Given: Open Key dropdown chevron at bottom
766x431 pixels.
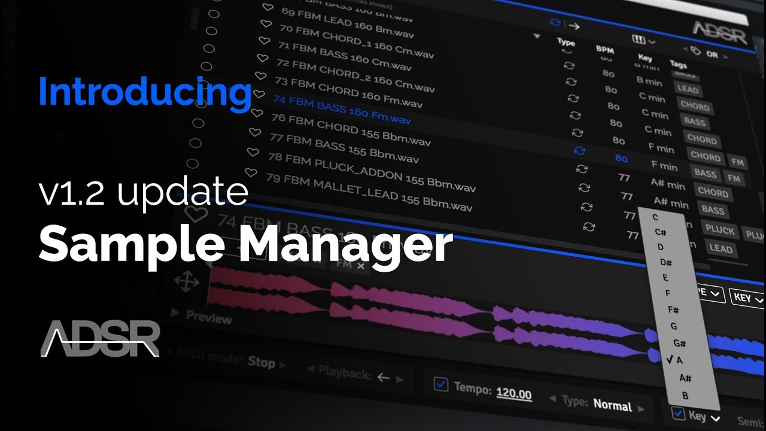Looking at the screenshot, I should pyautogui.click(x=715, y=418).
